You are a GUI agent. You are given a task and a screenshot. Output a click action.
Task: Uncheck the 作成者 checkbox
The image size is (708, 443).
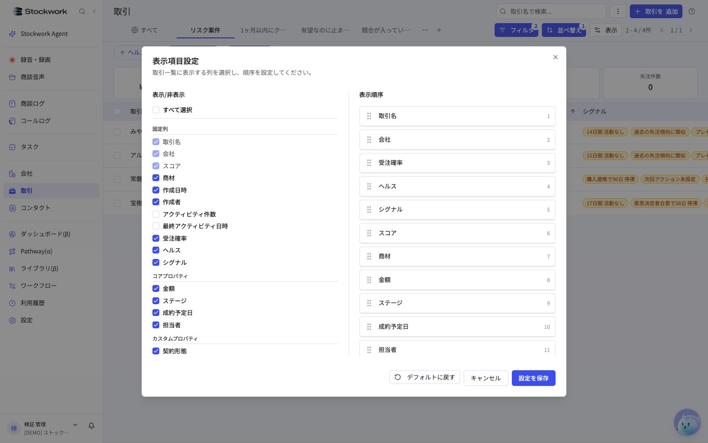click(x=156, y=202)
